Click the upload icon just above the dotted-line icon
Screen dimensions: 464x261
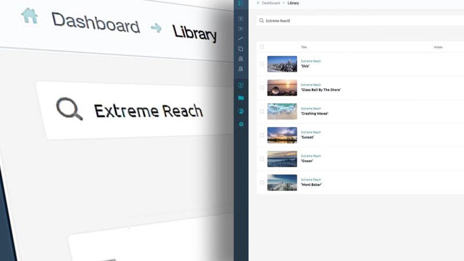coord(241,28)
